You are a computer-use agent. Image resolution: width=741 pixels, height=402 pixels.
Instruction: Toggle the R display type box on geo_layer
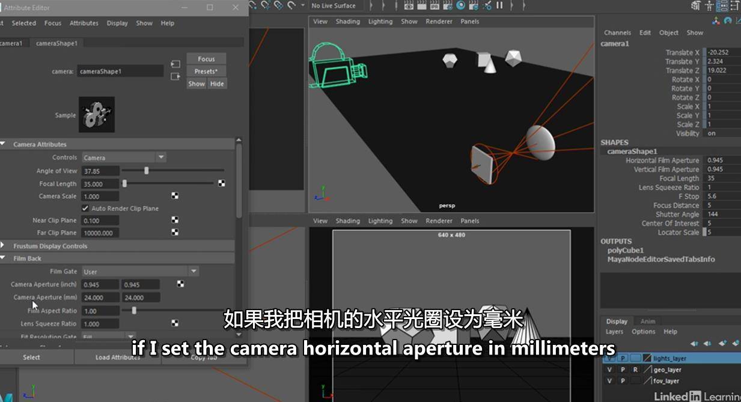point(635,370)
